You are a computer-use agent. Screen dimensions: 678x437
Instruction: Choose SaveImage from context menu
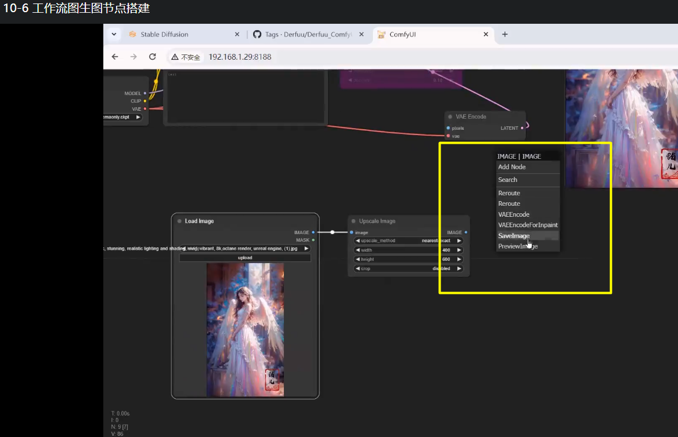point(514,236)
